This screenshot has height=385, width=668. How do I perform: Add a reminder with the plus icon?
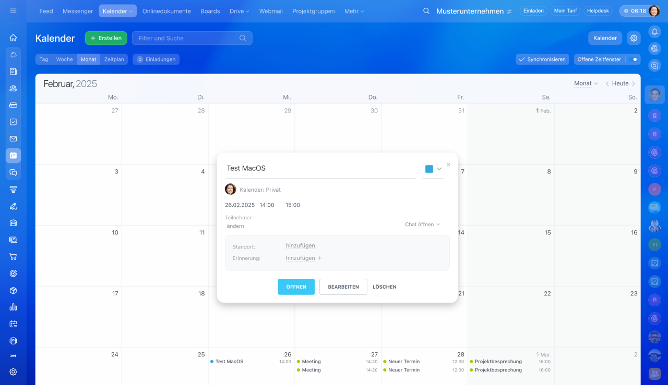tap(319, 258)
